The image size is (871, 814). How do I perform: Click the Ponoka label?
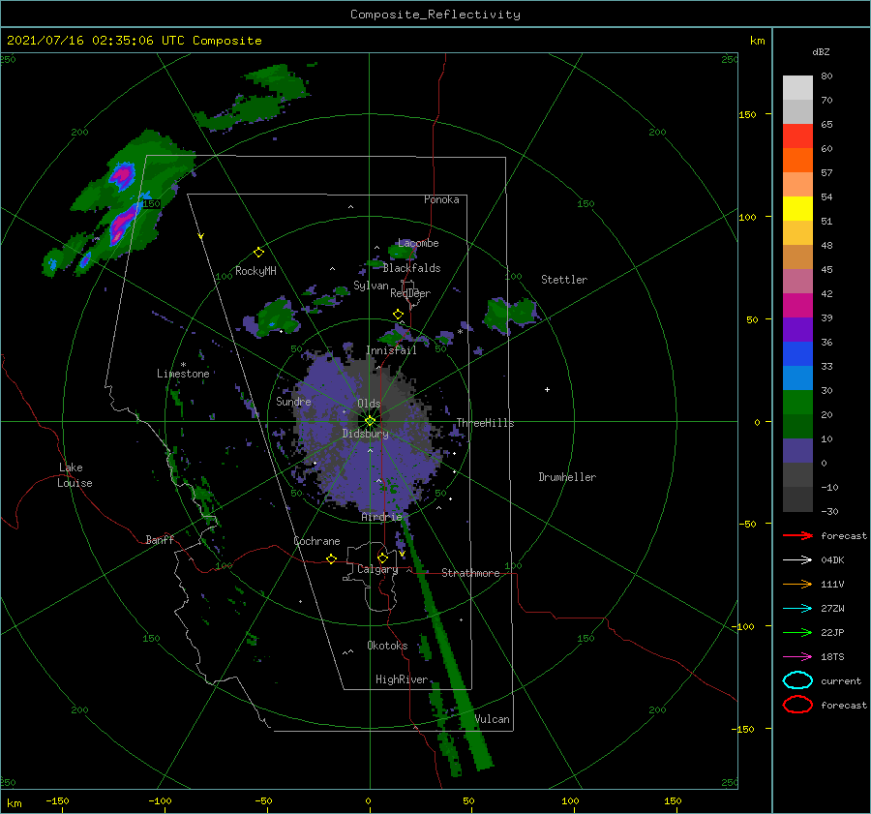tap(441, 199)
